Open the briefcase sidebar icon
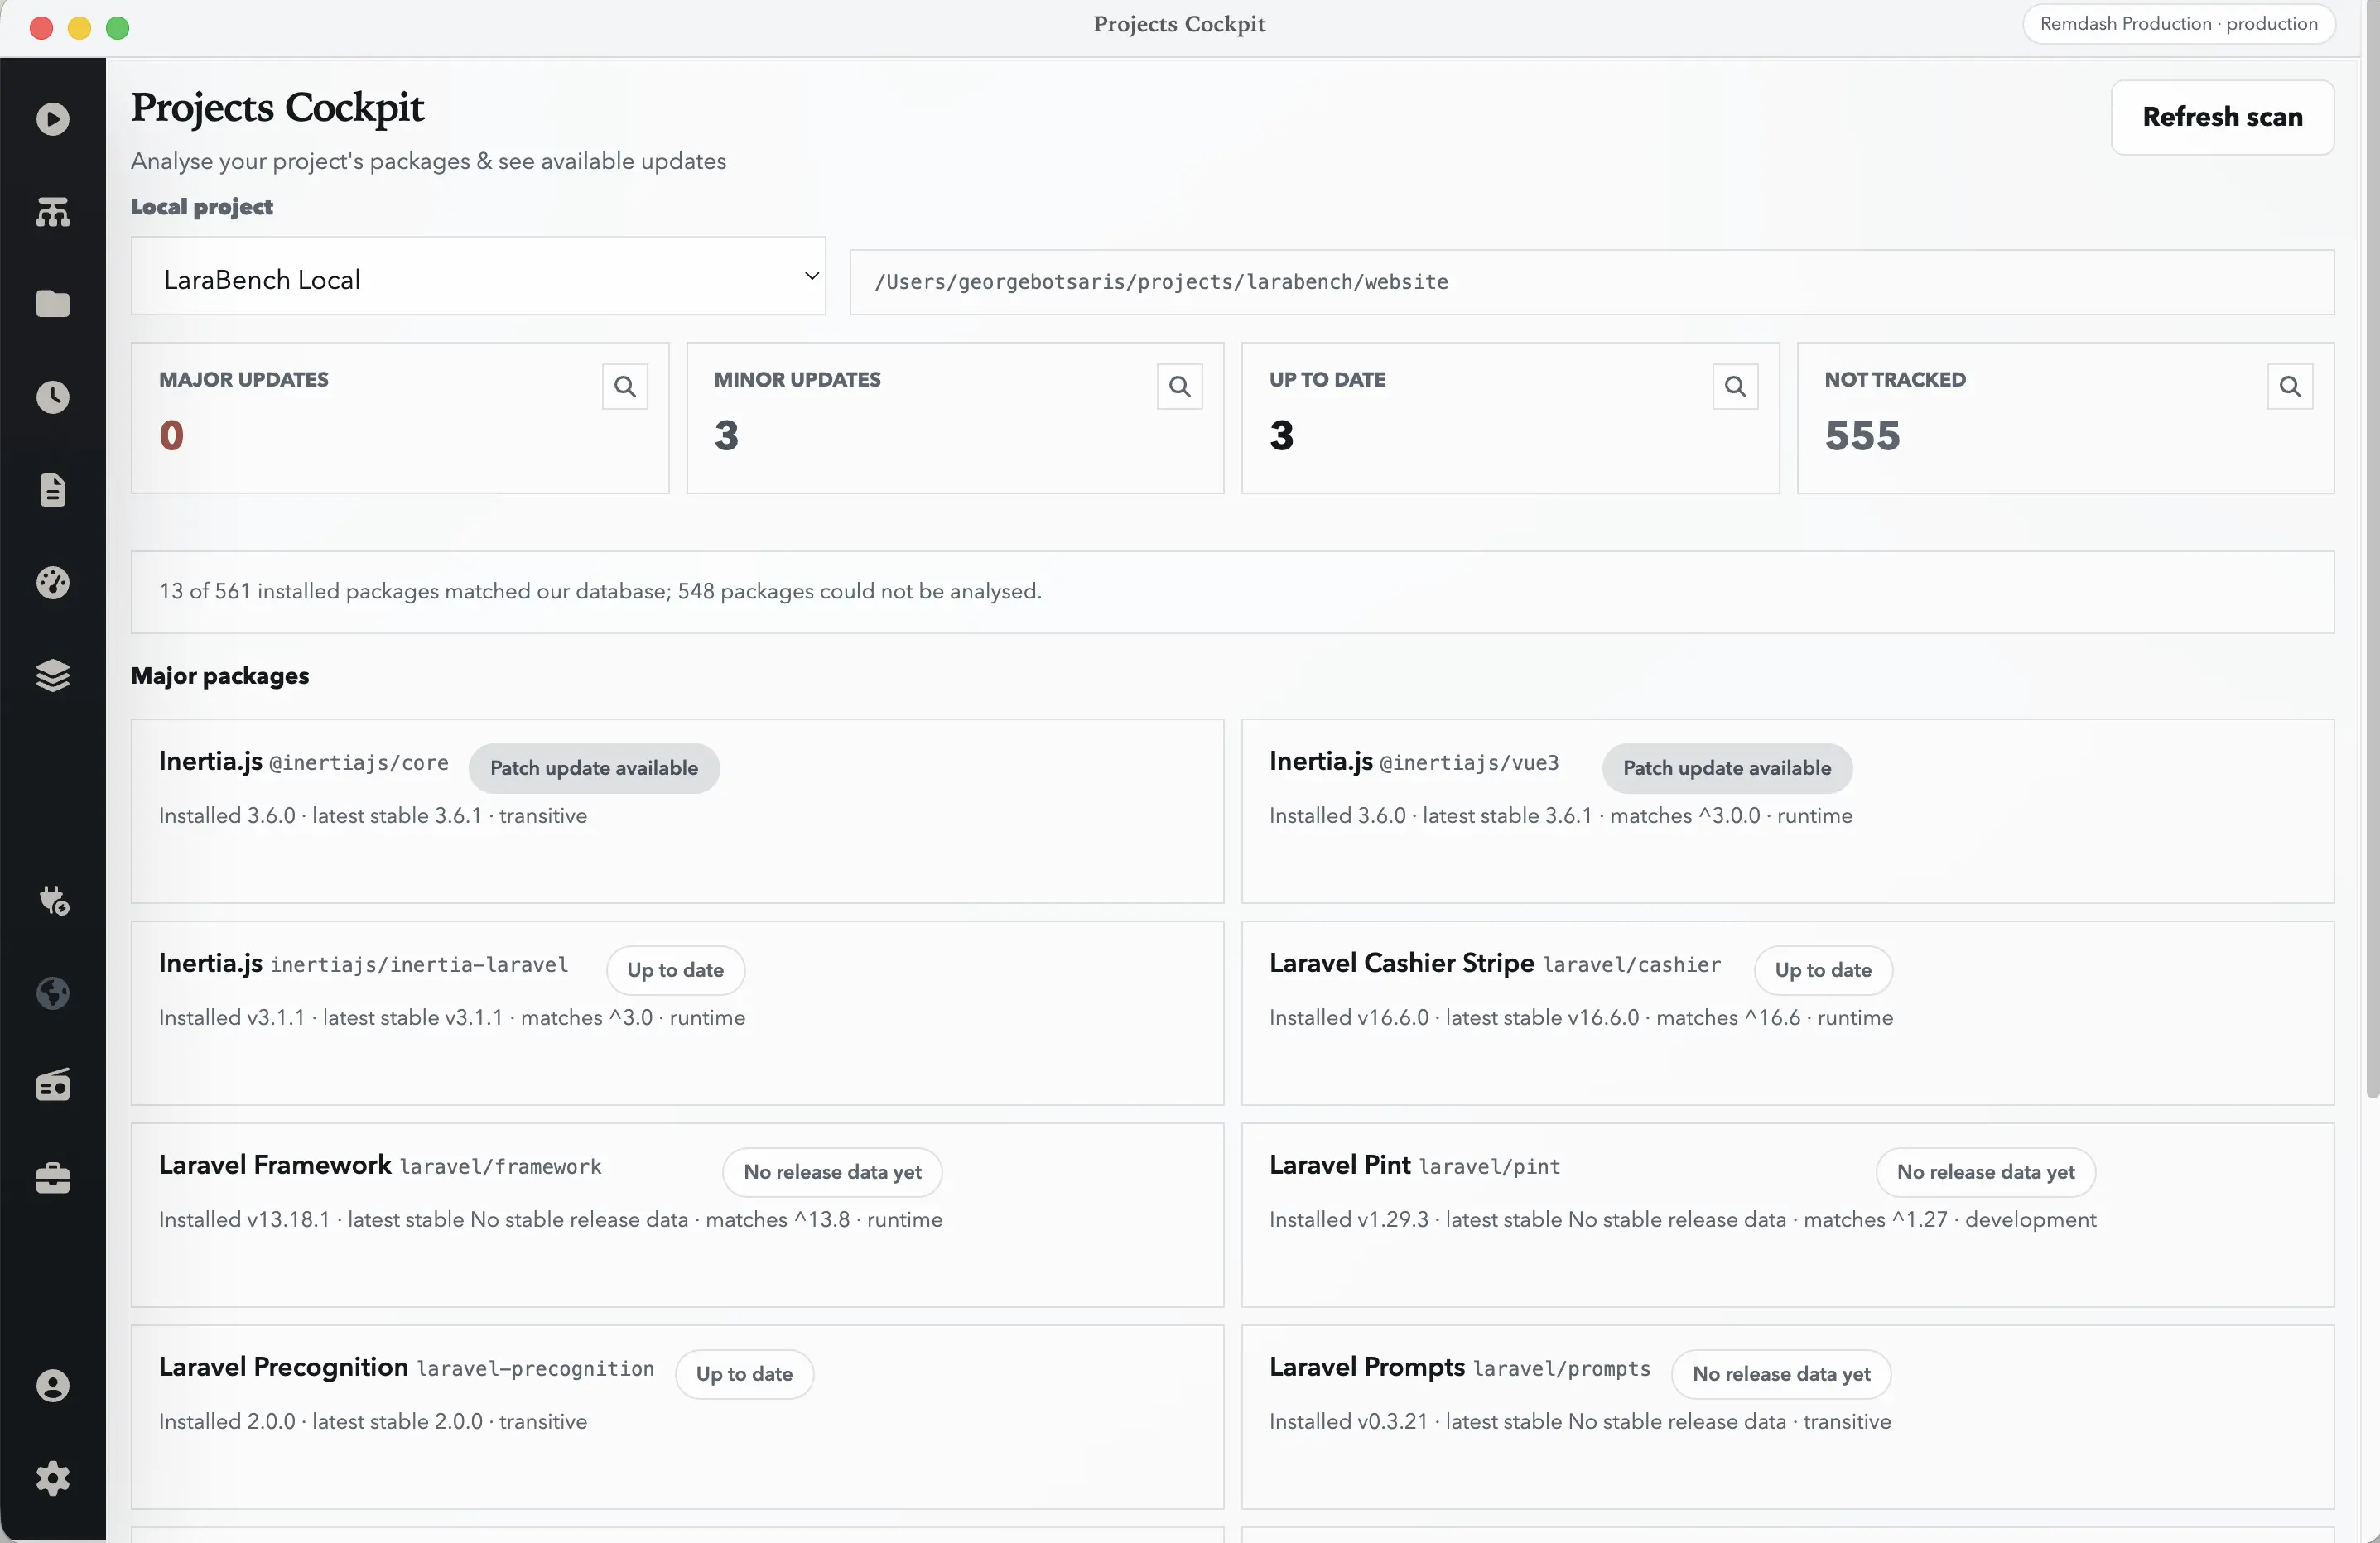The image size is (2380, 1543). click(x=52, y=1178)
